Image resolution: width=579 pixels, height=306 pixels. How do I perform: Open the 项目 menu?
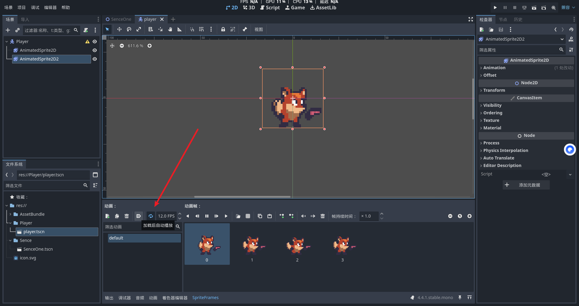coord(21,8)
